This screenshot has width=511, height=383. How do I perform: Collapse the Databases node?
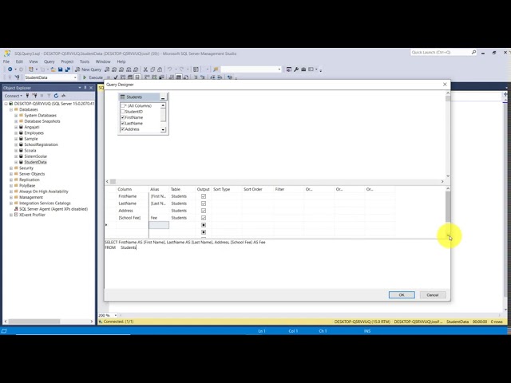pyautogui.click(x=11, y=109)
